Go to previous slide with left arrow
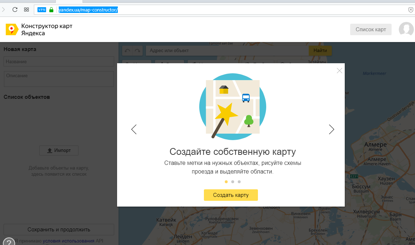Image resolution: width=415 pixels, height=245 pixels. 134,129
